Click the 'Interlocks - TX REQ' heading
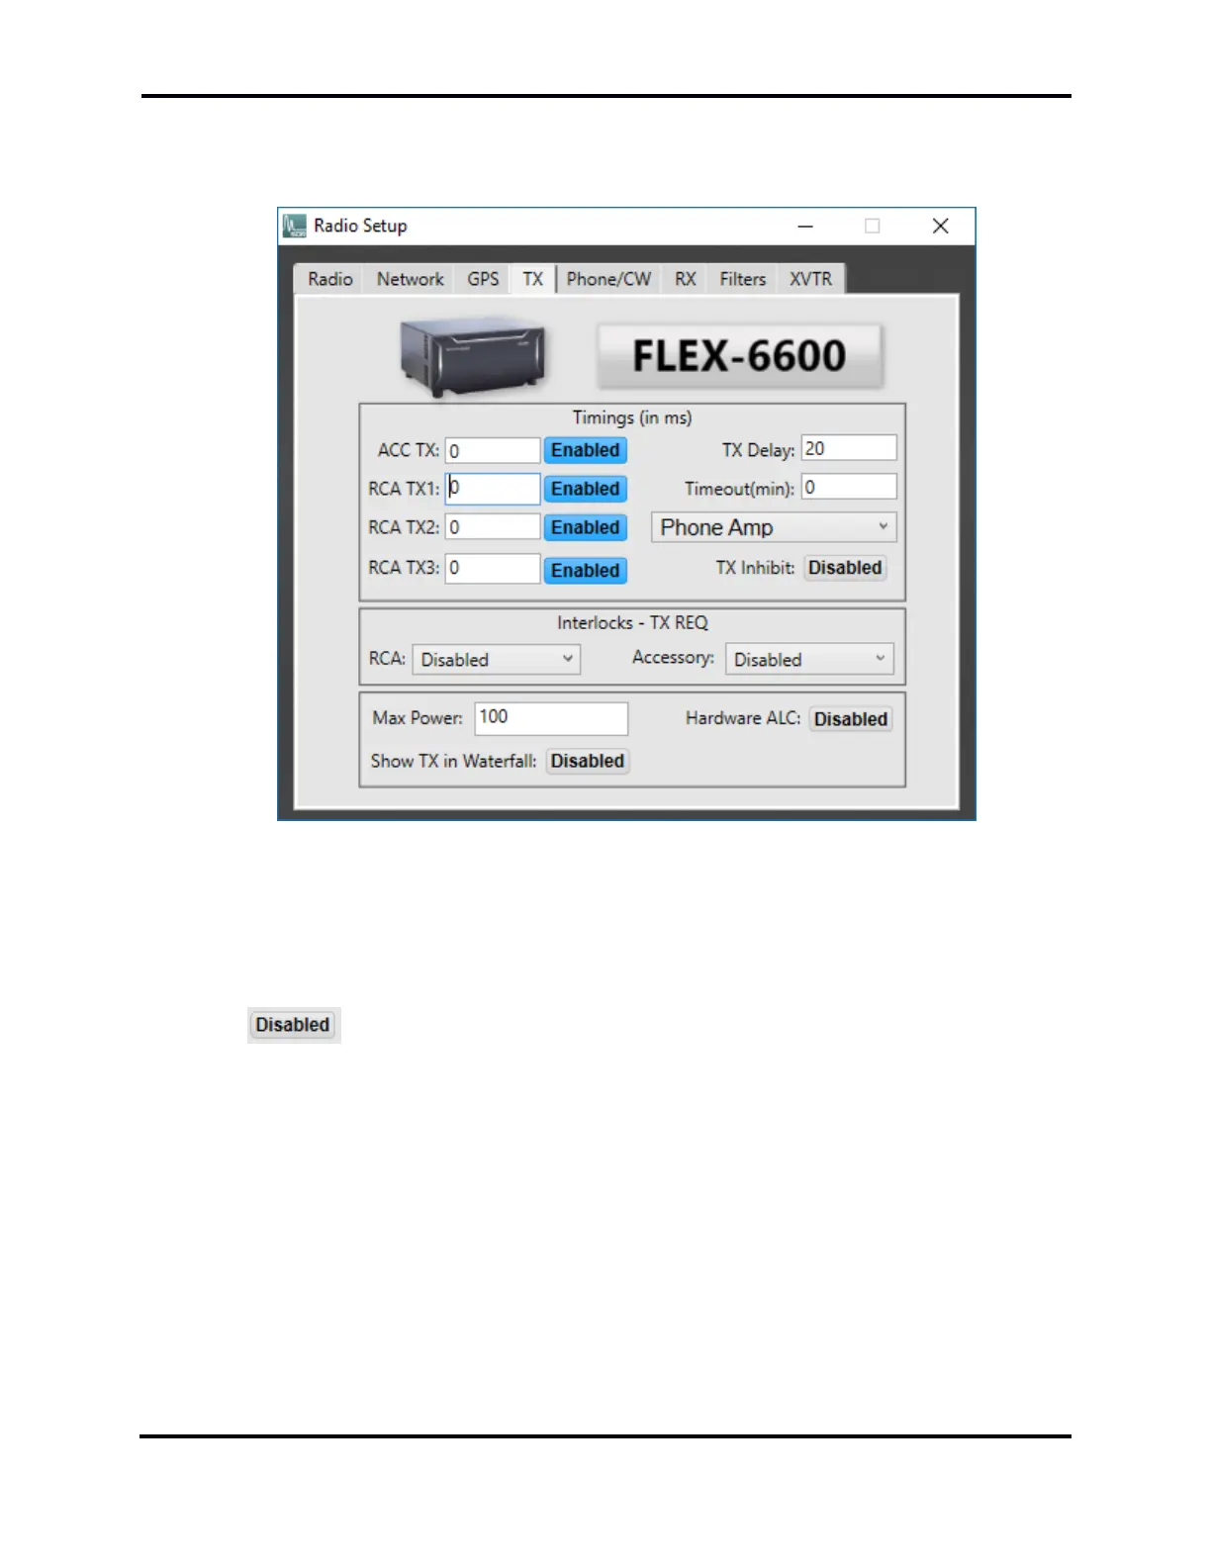This screenshot has height=1567, width=1211. [632, 622]
